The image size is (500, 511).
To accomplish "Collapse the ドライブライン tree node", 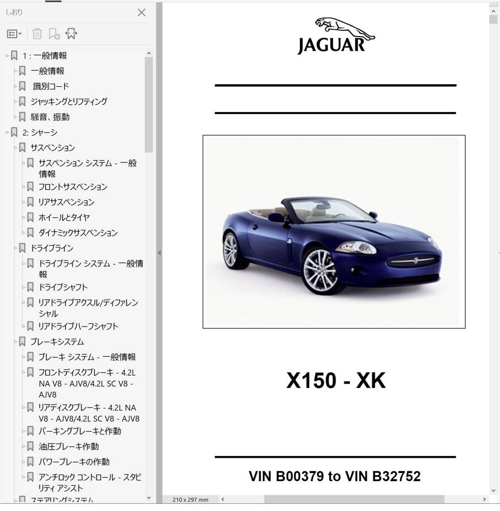I will pyautogui.click(x=15, y=248).
